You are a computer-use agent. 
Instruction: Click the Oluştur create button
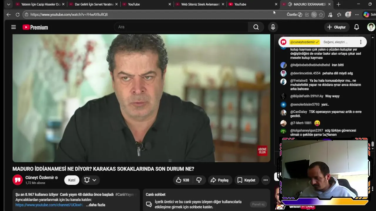[x=336, y=27]
